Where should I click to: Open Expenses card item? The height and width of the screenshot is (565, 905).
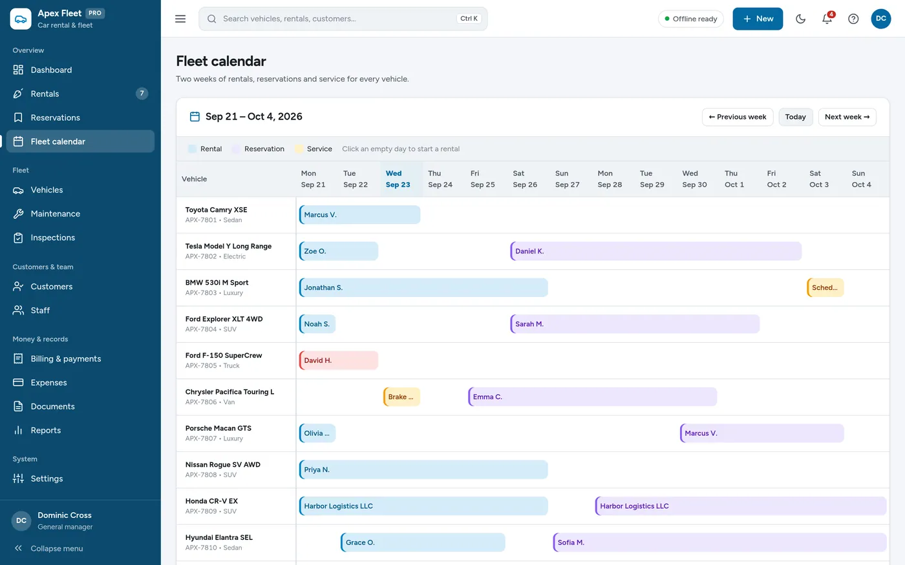coord(80,383)
